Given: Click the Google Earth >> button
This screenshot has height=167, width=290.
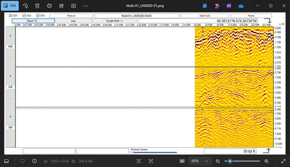Looking at the screenshot, I should click(x=114, y=21).
